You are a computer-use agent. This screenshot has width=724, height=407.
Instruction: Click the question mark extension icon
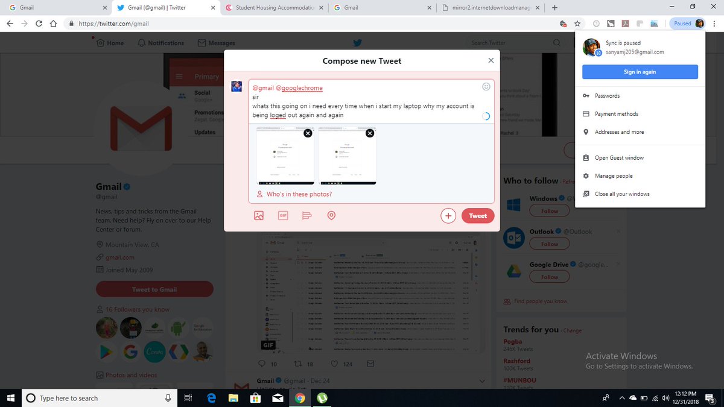point(596,24)
